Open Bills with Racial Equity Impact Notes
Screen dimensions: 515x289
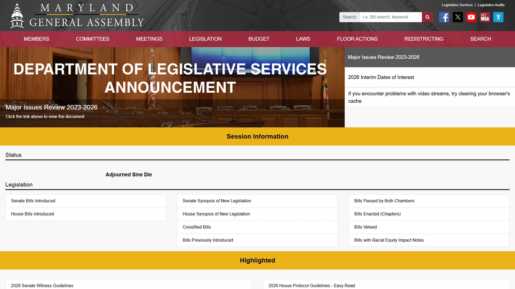429,240
